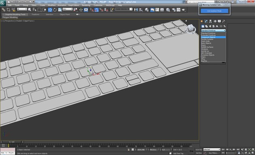The height and width of the screenshot is (155, 255).
Task: Switch to the Select and Rotate tool
Action: point(55,10)
